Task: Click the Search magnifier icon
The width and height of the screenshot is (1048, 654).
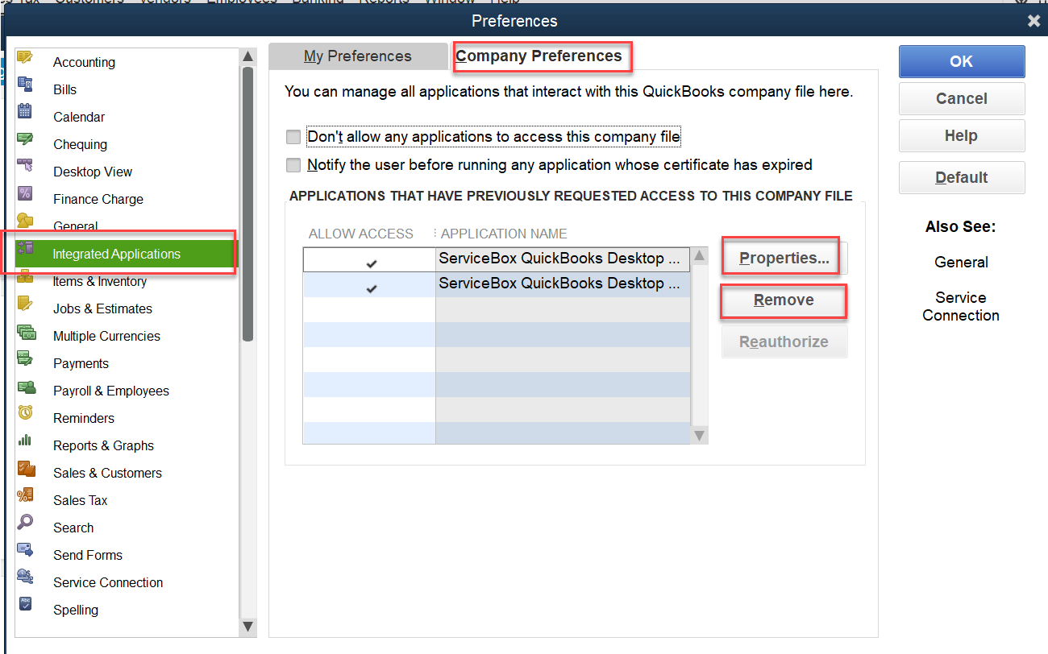Action: [25, 522]
